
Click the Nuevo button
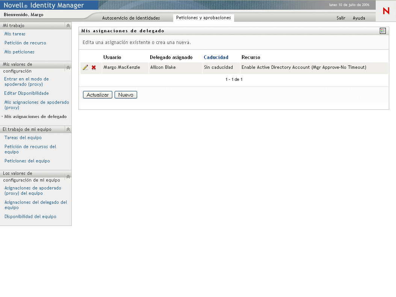point(126,95)
